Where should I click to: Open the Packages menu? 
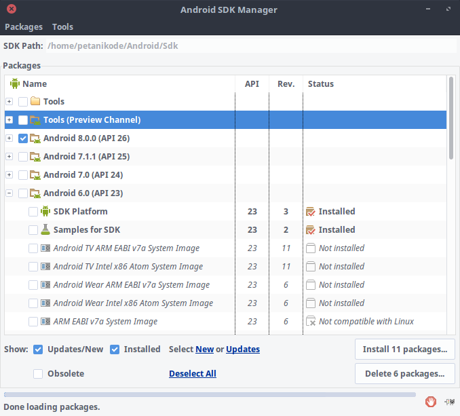click(x=24, y=26)
